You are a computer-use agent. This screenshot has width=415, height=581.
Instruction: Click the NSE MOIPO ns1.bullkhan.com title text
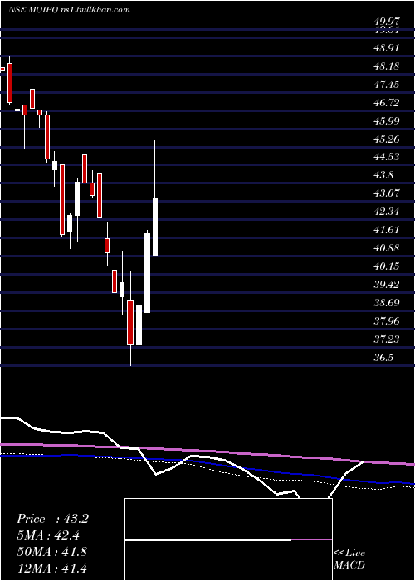tap(69, 10)
